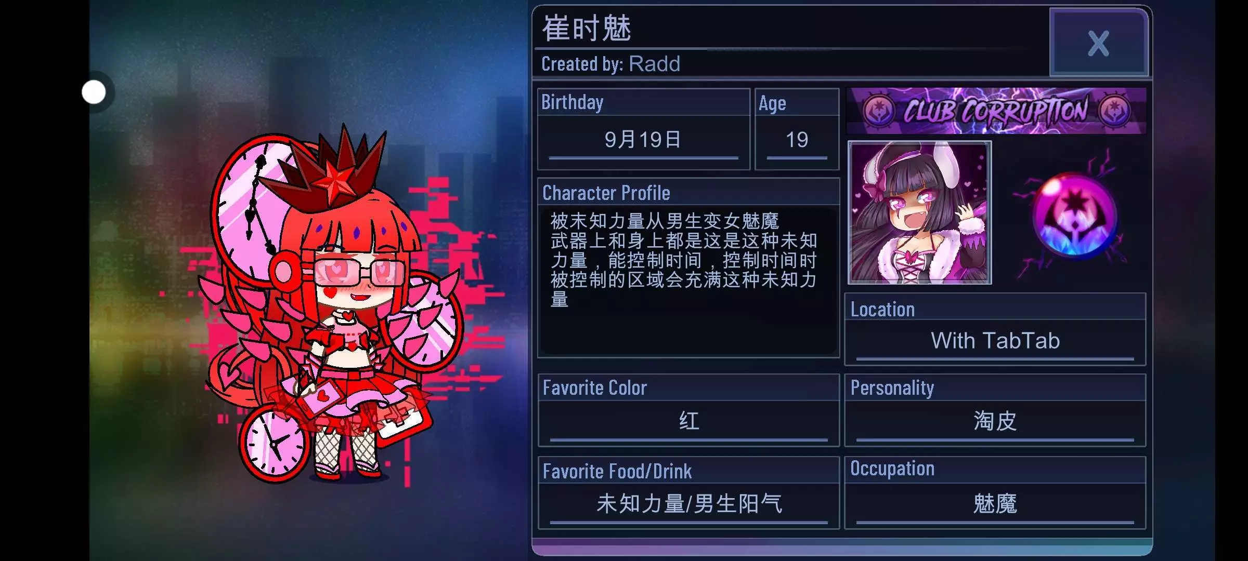Select the bunny-eared character portrait thumbnail

[919, 212]
